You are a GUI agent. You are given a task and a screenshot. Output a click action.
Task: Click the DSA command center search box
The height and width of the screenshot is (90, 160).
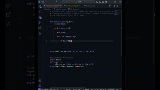pyautogui.click(x=78, y=2)
